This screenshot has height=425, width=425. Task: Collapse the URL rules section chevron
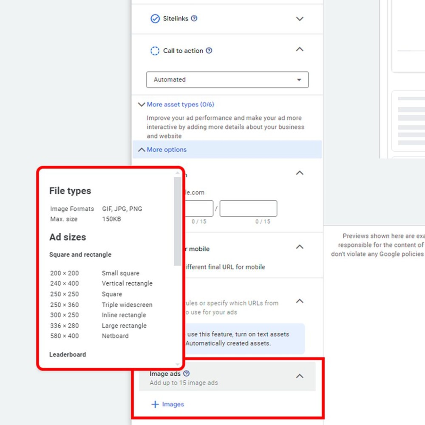click(300, 301)
